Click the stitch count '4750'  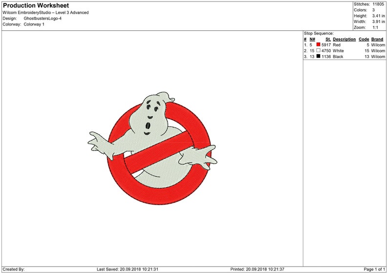326,51
